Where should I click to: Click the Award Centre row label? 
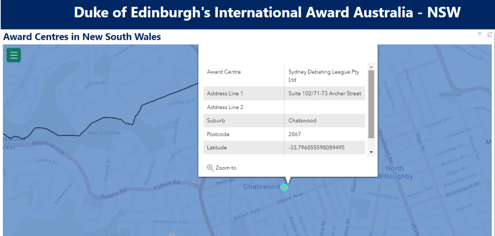(224, 72)
